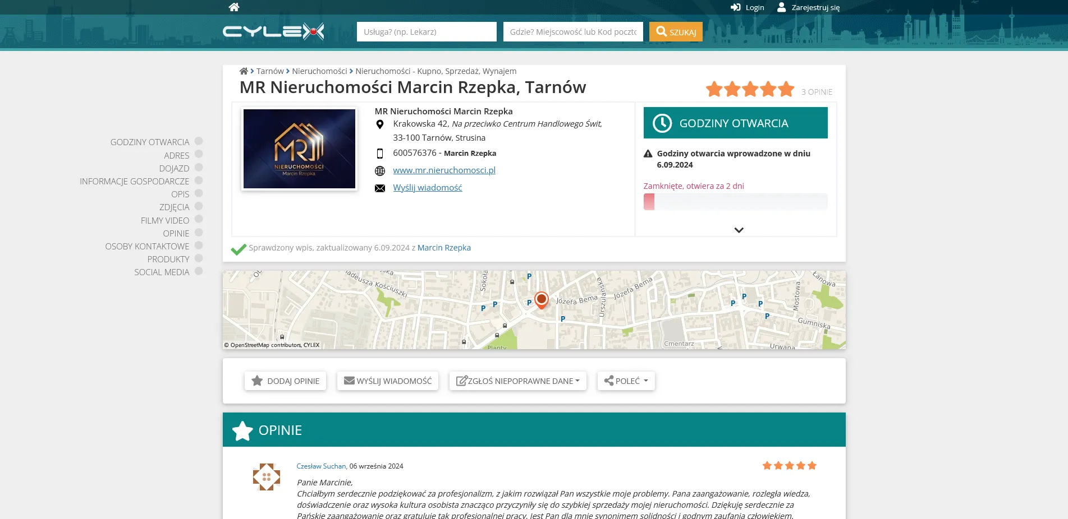Click the Login arrow icon
Screen dimensions: 1068x519
tap(735, 7)
